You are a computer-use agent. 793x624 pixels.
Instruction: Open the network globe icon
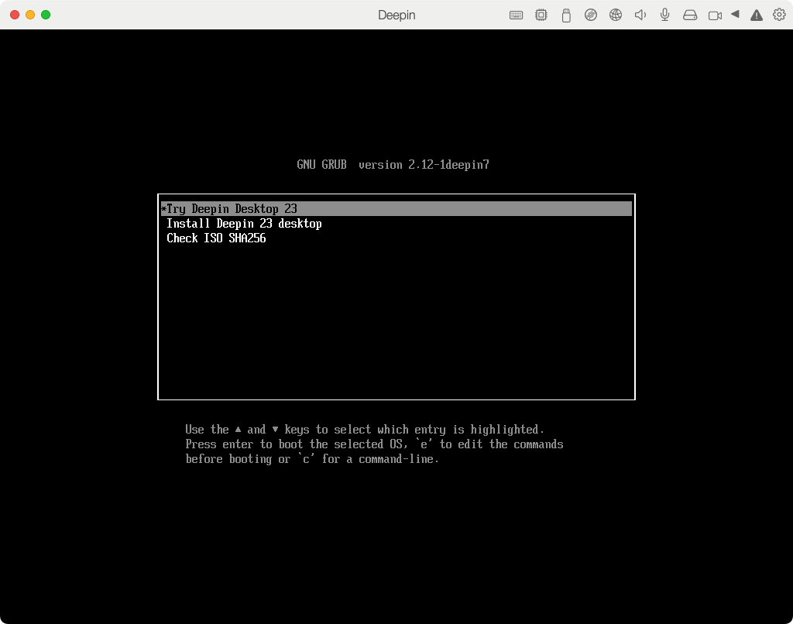pyautogui.click(x=616, y=15)
